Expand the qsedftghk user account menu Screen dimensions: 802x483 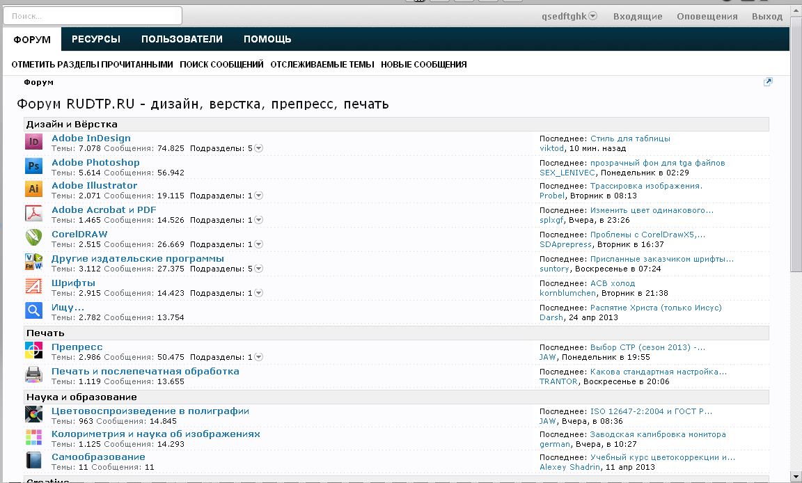click(593, 16)
